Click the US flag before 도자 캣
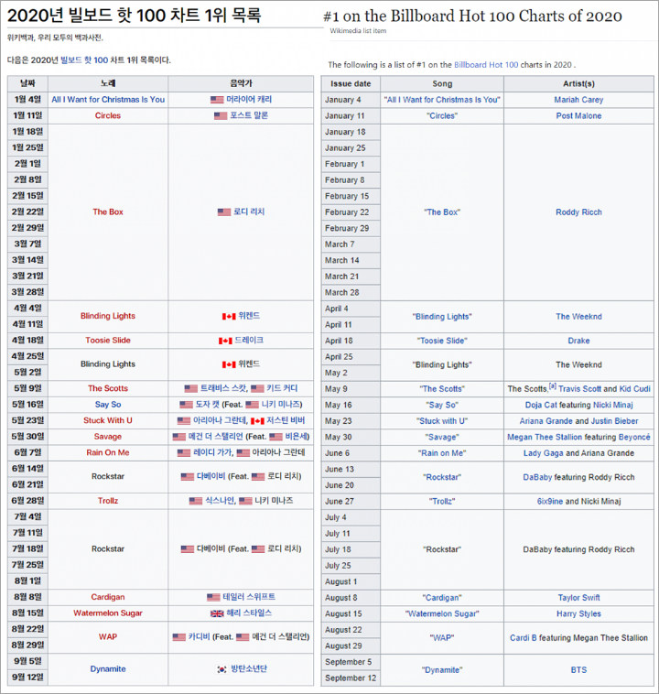This screenshot has width=659, height=694. pos(186,405)
